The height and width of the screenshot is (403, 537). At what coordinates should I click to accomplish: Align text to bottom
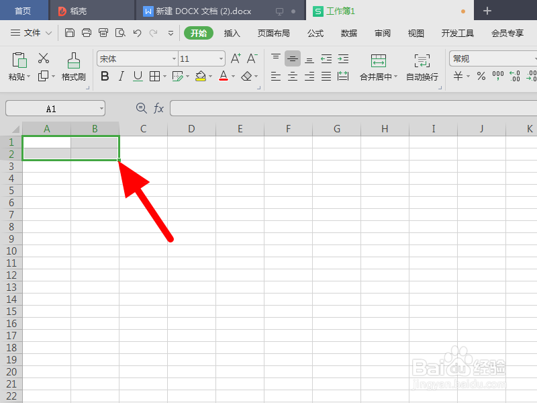(x=309, y=60)
